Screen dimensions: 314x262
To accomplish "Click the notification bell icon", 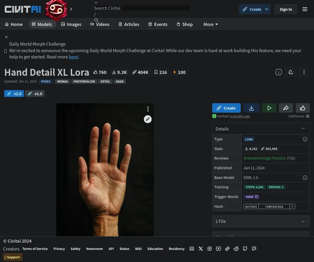I will click(x=290, y=72).
